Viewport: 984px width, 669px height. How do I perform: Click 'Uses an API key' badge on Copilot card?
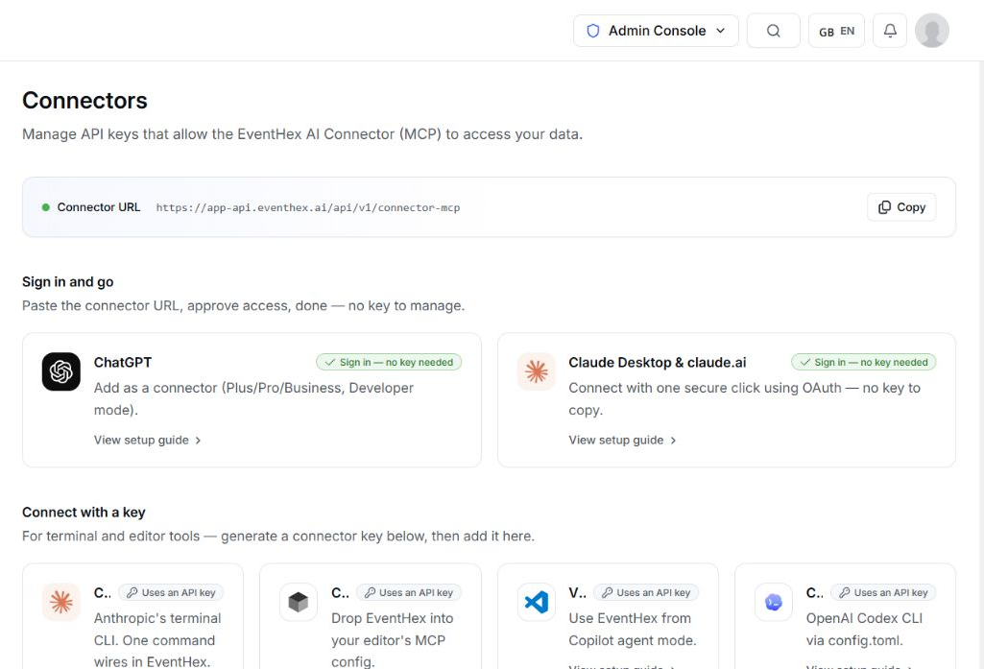(646, 592)
